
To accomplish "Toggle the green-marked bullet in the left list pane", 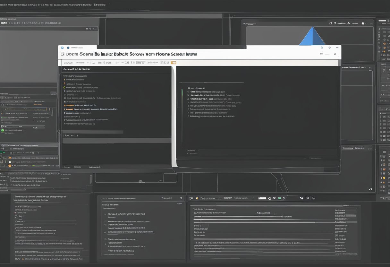I will click(x=64, y=87).
